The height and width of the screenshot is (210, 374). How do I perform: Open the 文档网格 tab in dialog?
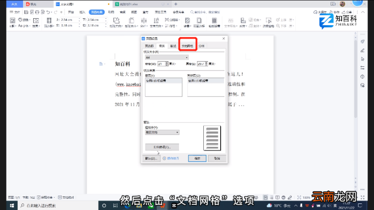[187, 46]
